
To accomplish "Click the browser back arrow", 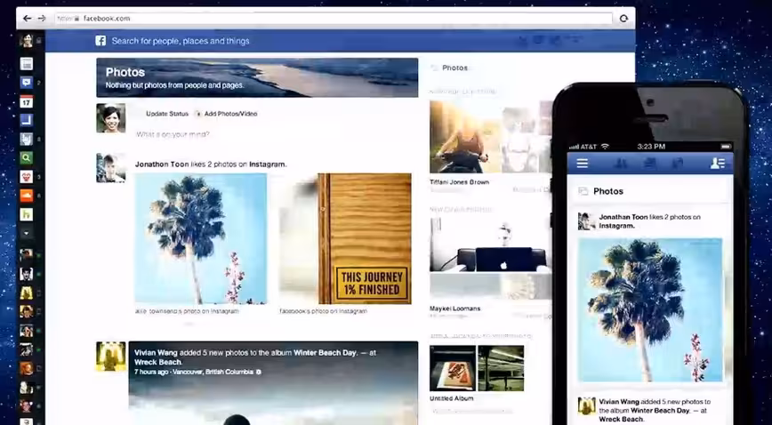I will [27, 18].
